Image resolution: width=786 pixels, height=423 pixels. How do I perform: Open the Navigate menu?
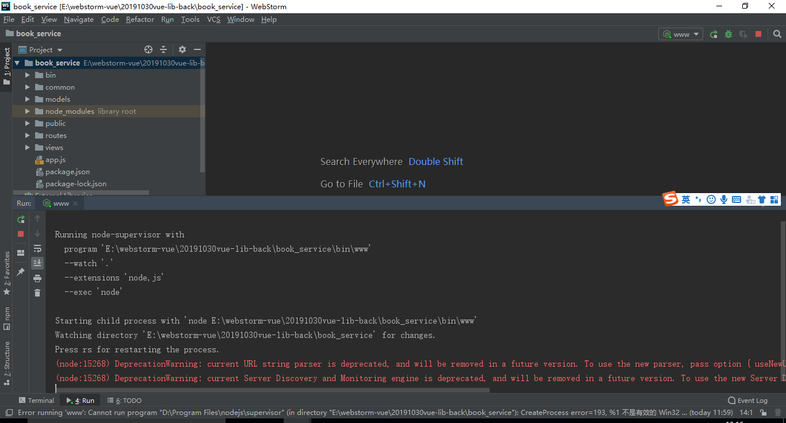pyautogui.click(x=78, y=19)
